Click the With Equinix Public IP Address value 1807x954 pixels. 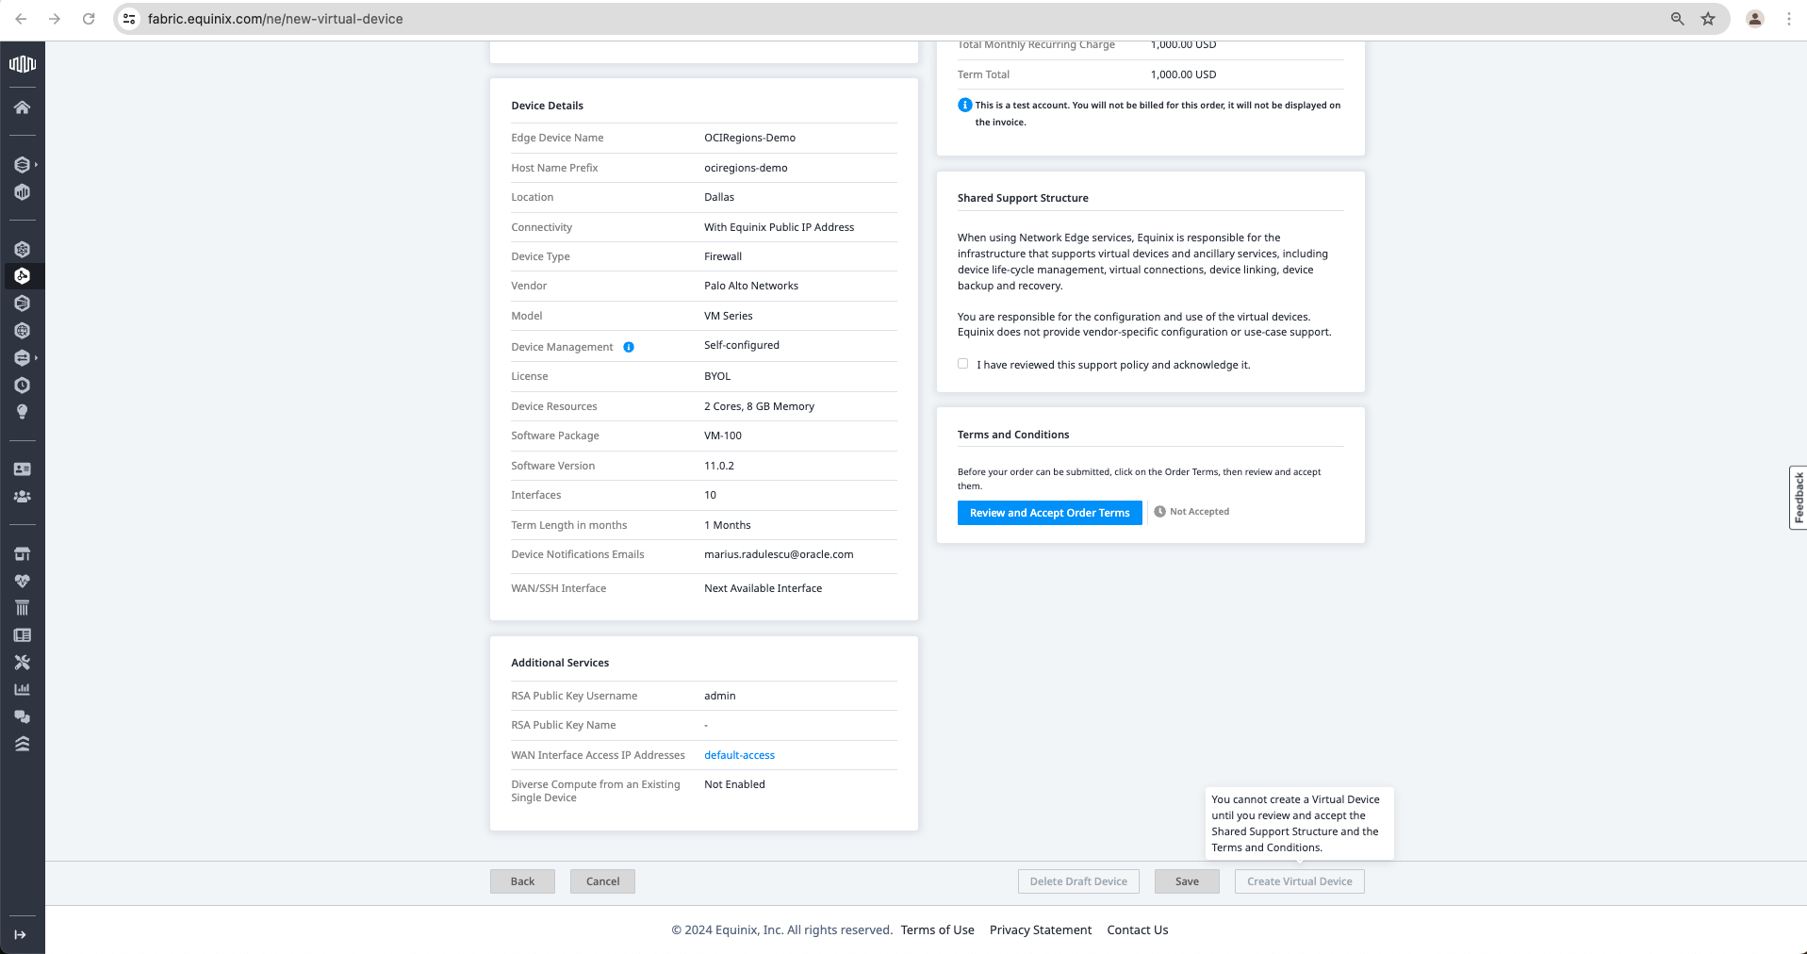tap(779, 227)
